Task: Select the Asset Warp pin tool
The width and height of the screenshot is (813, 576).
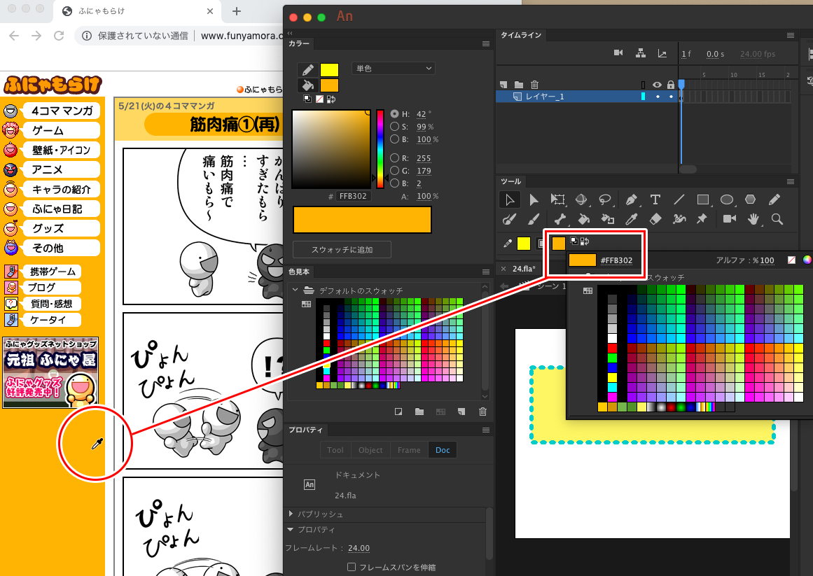Action: [702, 219]
